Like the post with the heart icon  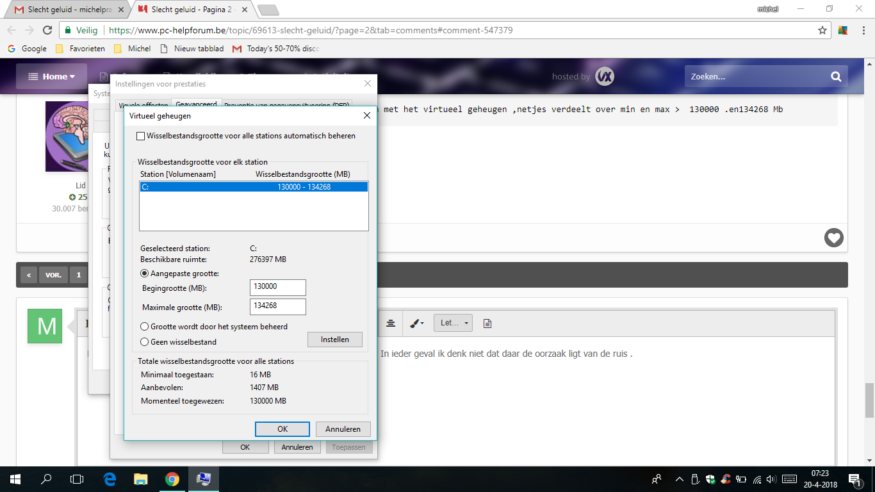click(x=833, y=238)
